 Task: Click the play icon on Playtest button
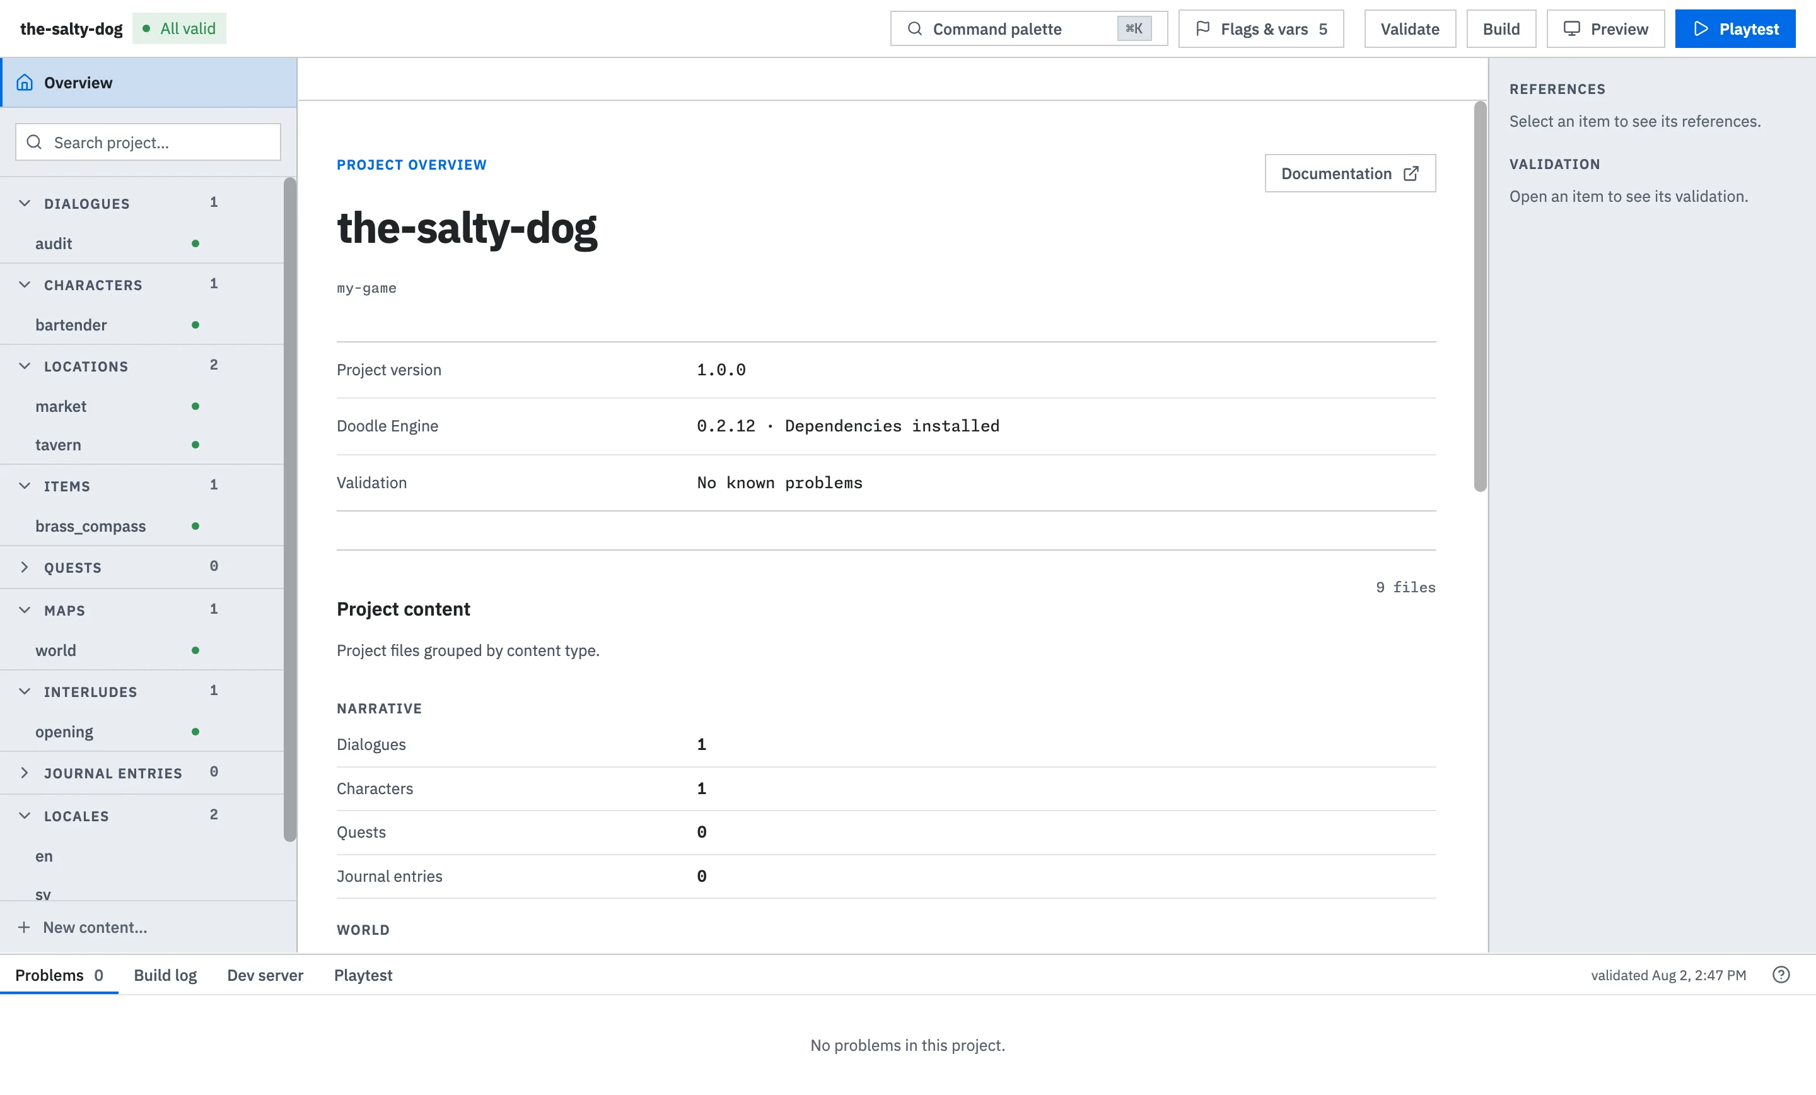1701,29
